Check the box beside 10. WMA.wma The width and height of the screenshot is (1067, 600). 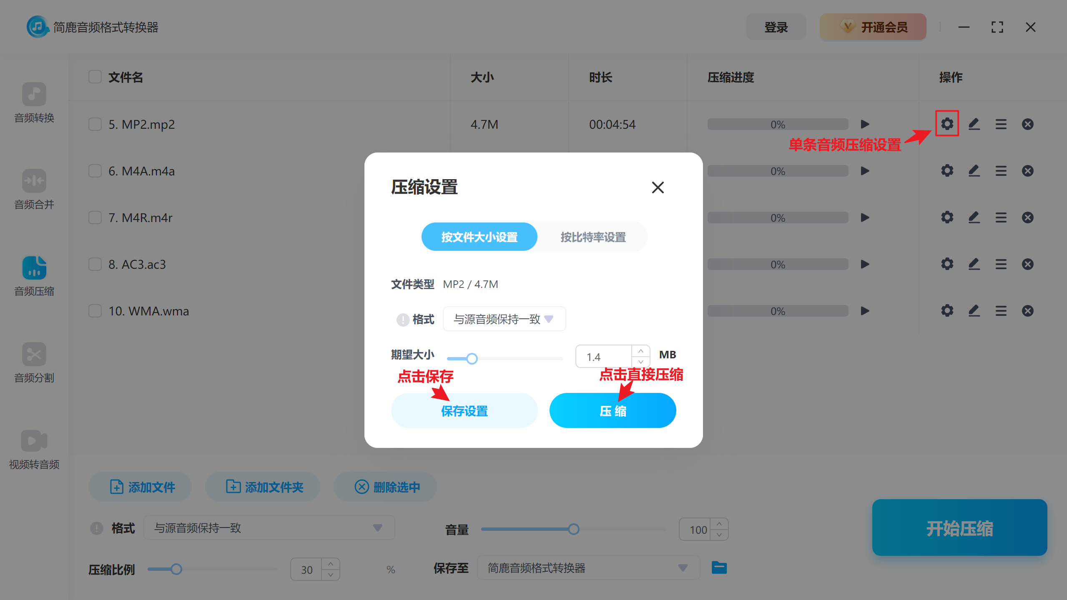click(x=95, y=310)
